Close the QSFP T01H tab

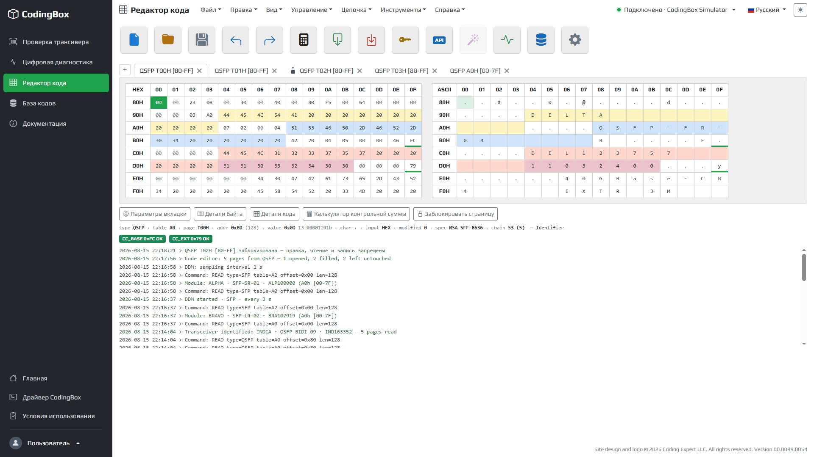[274, 71]
